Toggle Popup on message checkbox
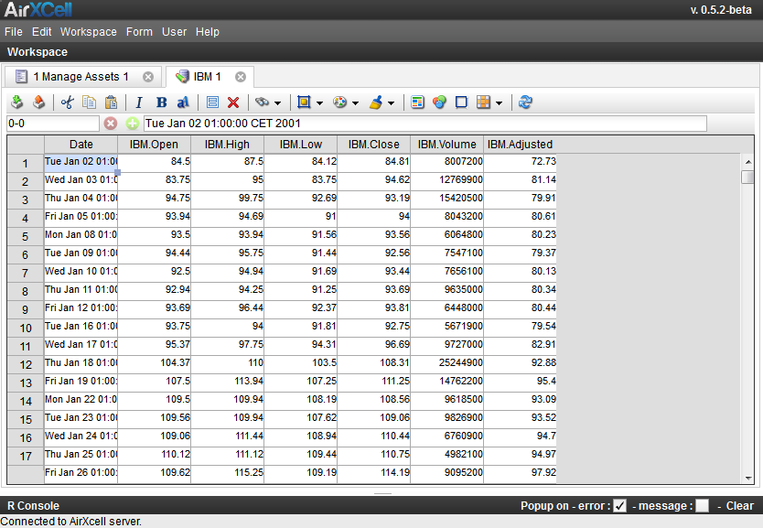This screenshot has height=528, width=763. pos(703,506)
